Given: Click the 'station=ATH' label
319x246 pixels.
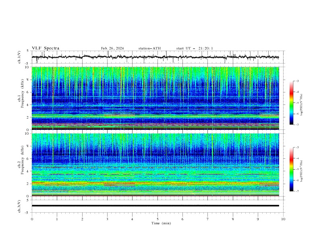Looking at the screenshot, I should click(149, 48).
